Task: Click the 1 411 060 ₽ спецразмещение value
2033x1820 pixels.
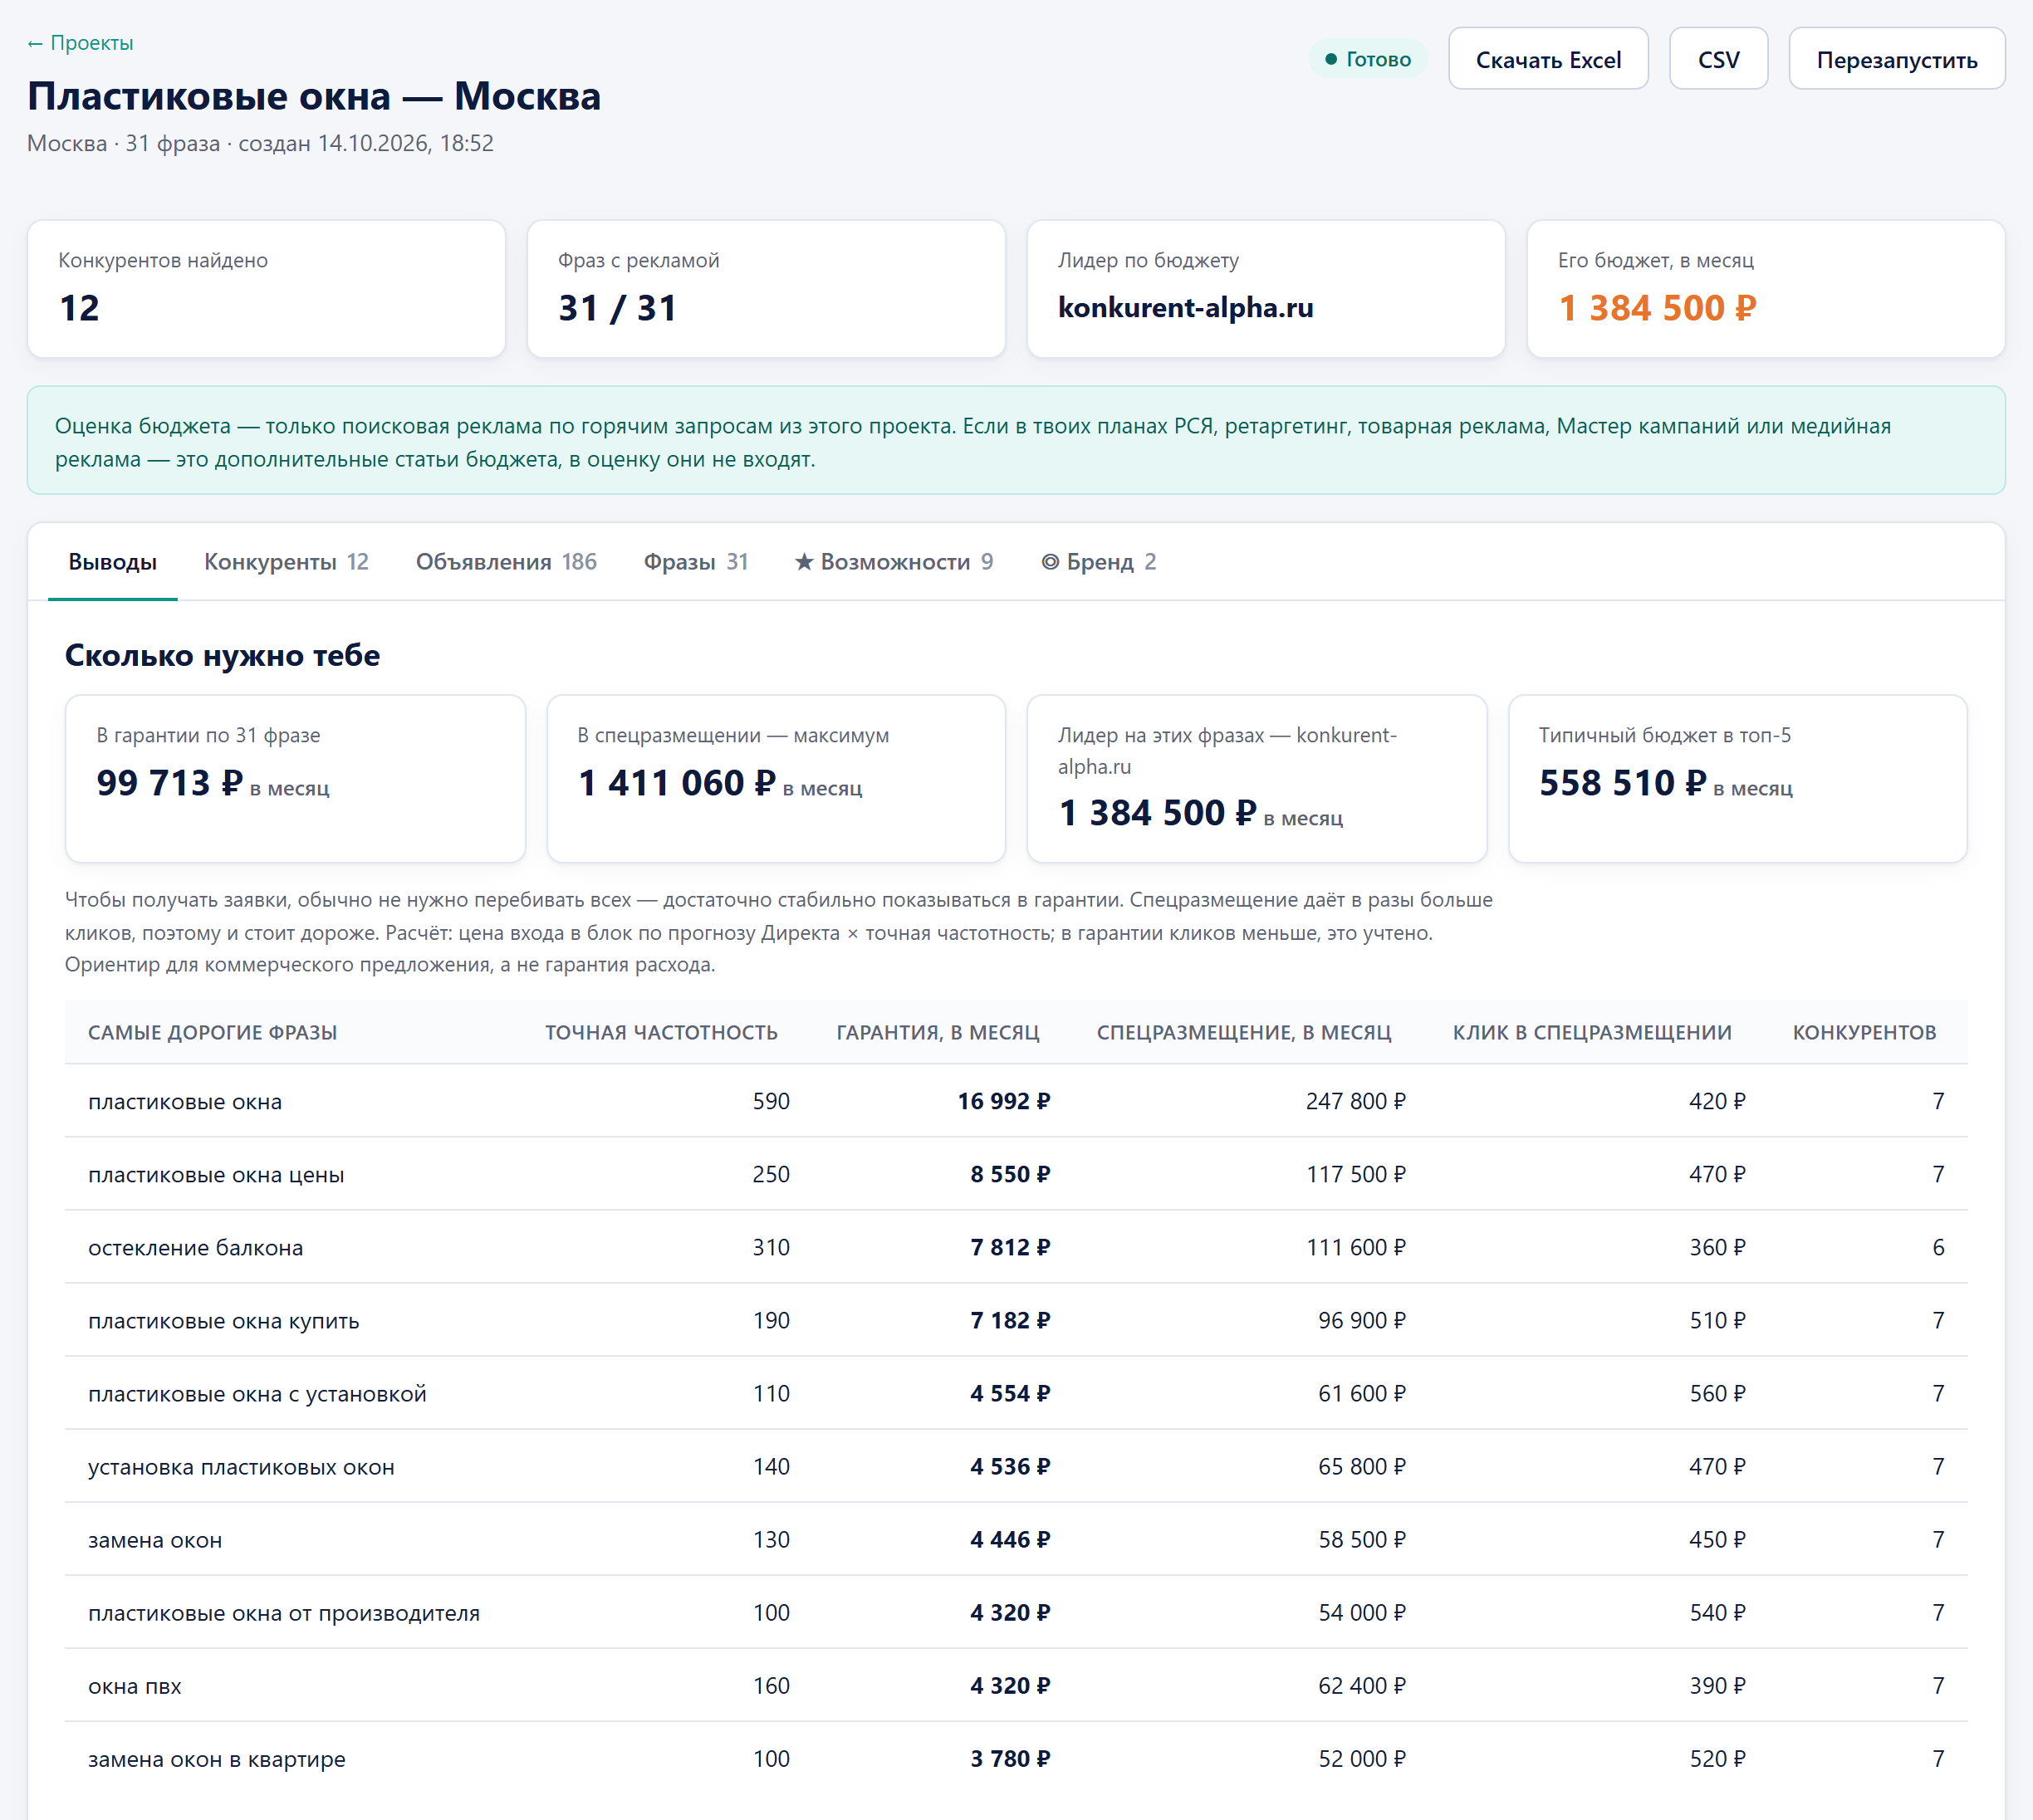Action: click(677, 783)
